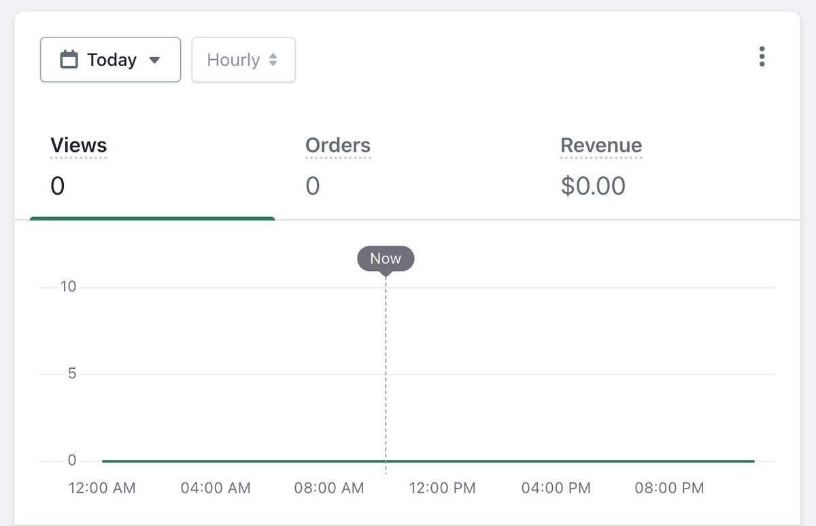The height and width of the screenshot is (526, 816).
Task: Select the Revenue tab label
Action: 600,145
